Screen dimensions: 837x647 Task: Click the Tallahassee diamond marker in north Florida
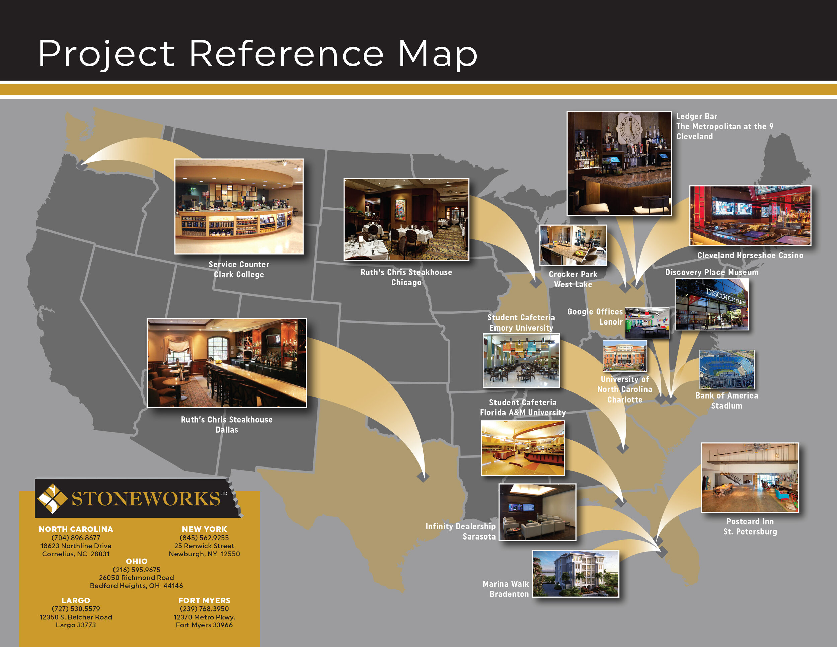[x=620, y=501]
